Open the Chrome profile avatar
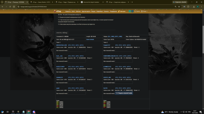 198,7
